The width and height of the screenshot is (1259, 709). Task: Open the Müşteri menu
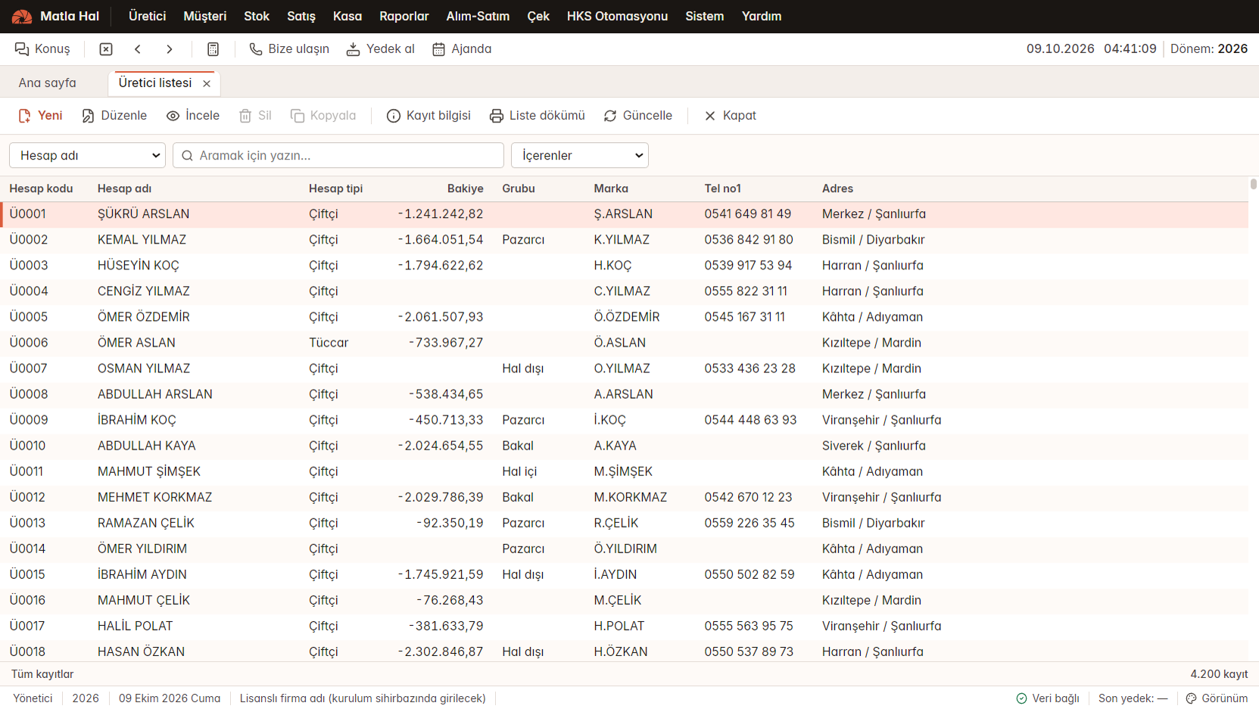click(x=204, y=16)
